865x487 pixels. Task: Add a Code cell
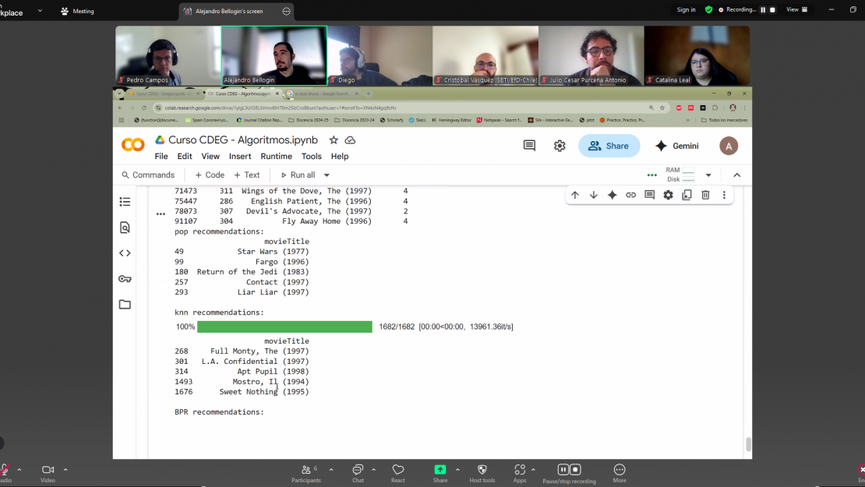[210, 175]
